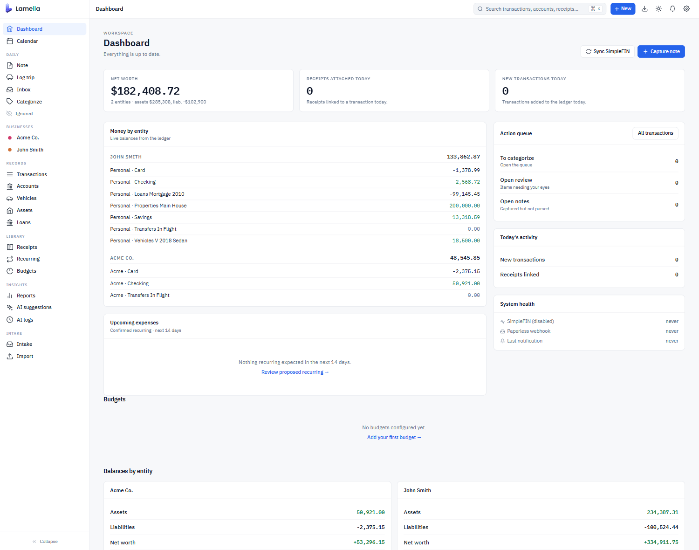Click the Reports bar chart icon
Screen dimensions: 699x550
click(10, 296)
